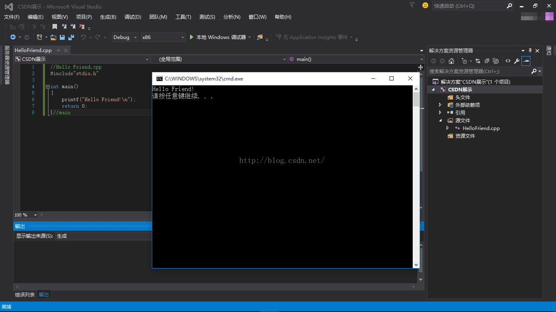The width and height of the screenshot is (556, 312).
Task: Open the 工具(T) menu
Action: point(183,17)
